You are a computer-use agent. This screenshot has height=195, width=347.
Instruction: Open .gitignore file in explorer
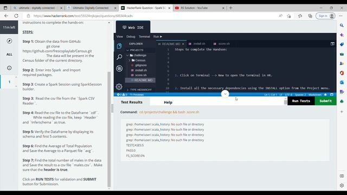[x=140, y=66]
